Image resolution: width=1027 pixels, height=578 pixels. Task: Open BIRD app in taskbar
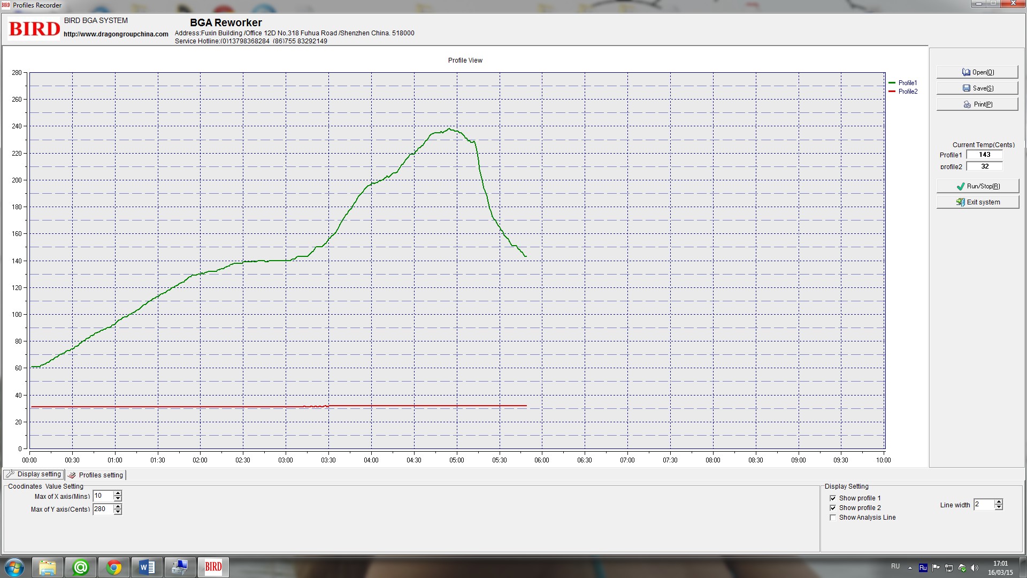[213, 567]
